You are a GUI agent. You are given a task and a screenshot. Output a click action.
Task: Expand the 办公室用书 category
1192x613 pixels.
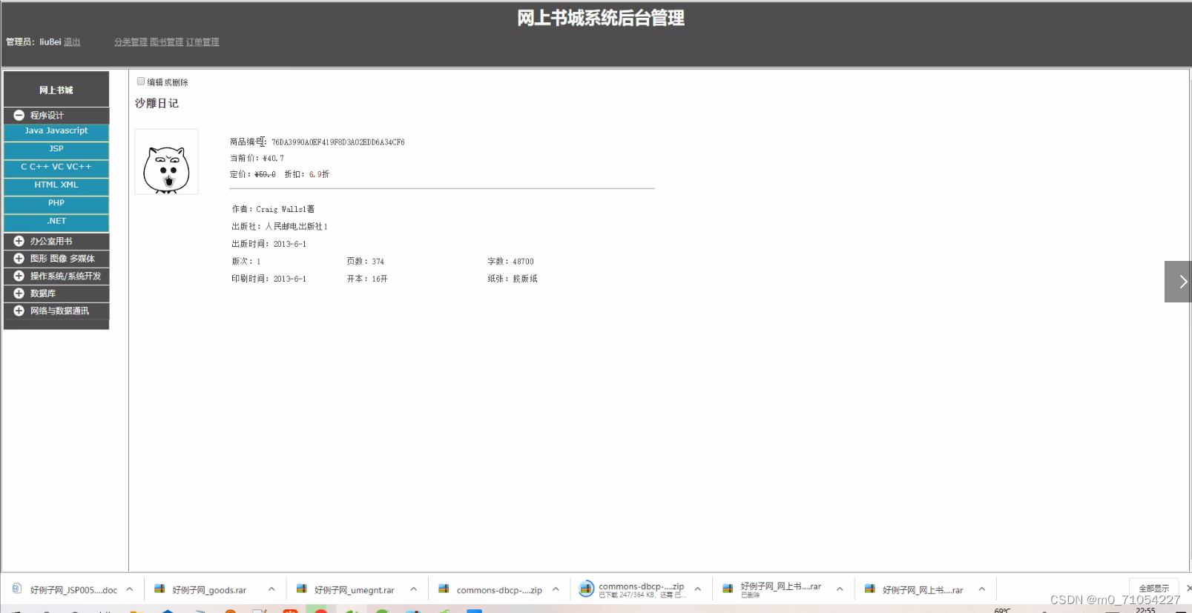point(56,242)
